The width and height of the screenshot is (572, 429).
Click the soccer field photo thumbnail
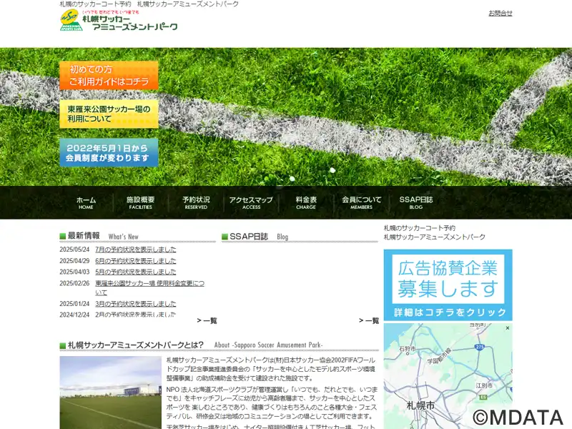point(111,393)
